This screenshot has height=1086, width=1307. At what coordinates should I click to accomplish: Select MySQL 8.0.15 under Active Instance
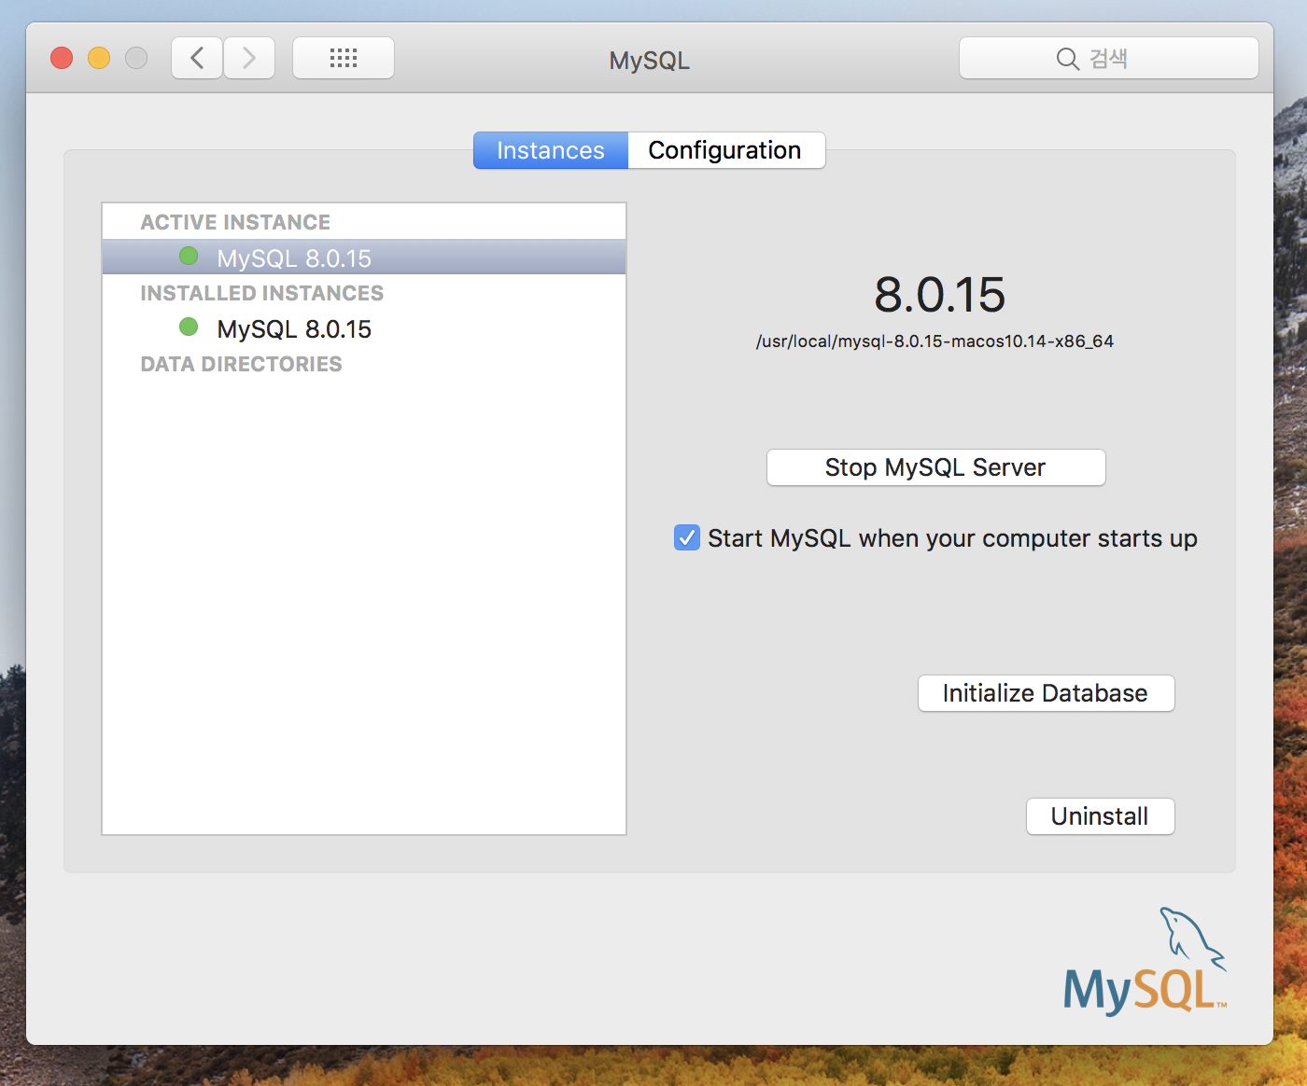364,258
